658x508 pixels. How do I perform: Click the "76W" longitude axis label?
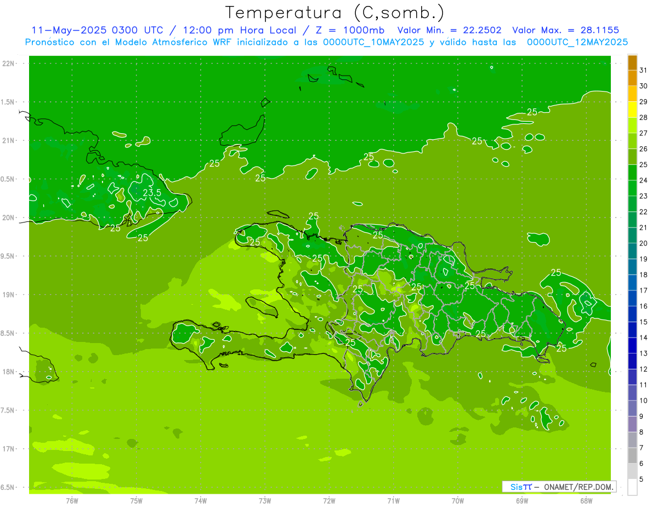point(72,500)
